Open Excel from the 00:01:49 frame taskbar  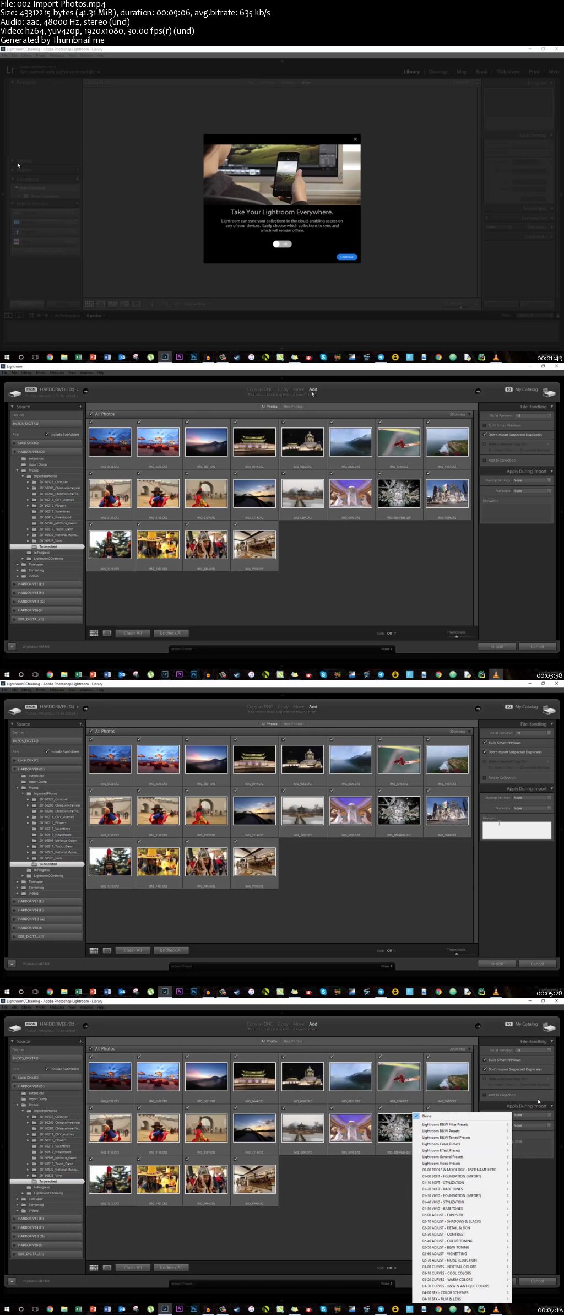click(79, 357)
